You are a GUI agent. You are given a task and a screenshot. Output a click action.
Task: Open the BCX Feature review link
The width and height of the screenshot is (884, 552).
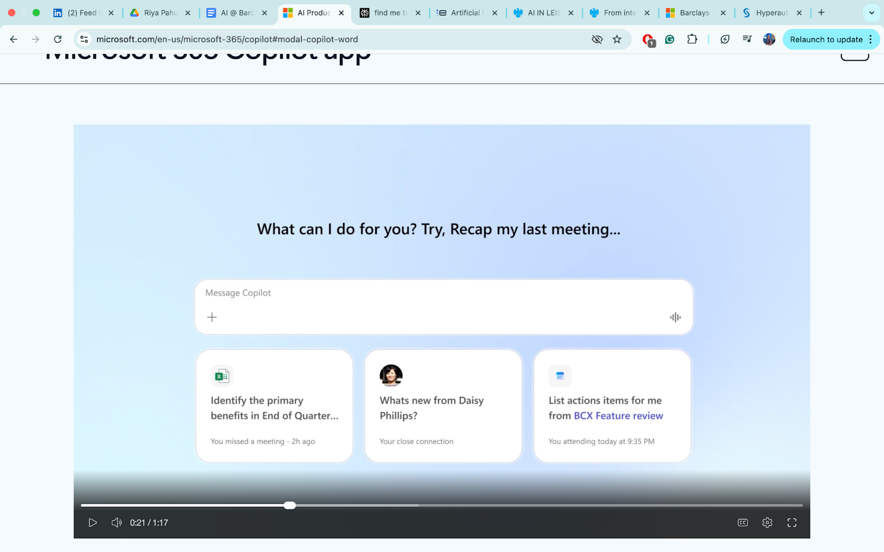click(x=618, y=416)
